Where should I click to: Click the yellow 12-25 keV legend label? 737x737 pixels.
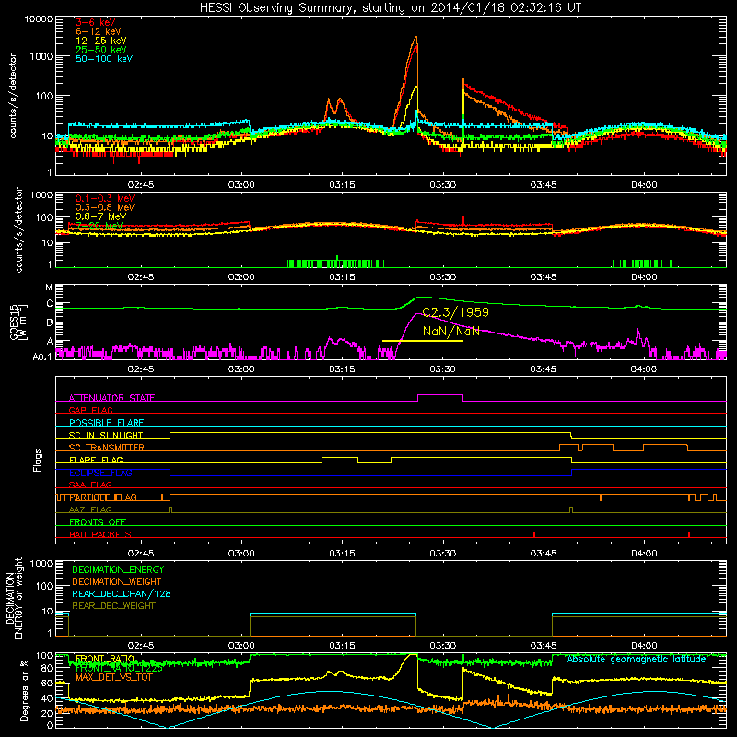101,41
